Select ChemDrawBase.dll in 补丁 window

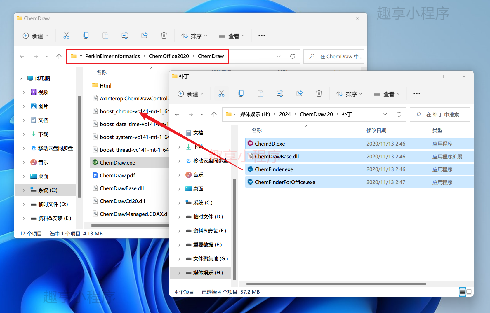(x=359, y=156)
